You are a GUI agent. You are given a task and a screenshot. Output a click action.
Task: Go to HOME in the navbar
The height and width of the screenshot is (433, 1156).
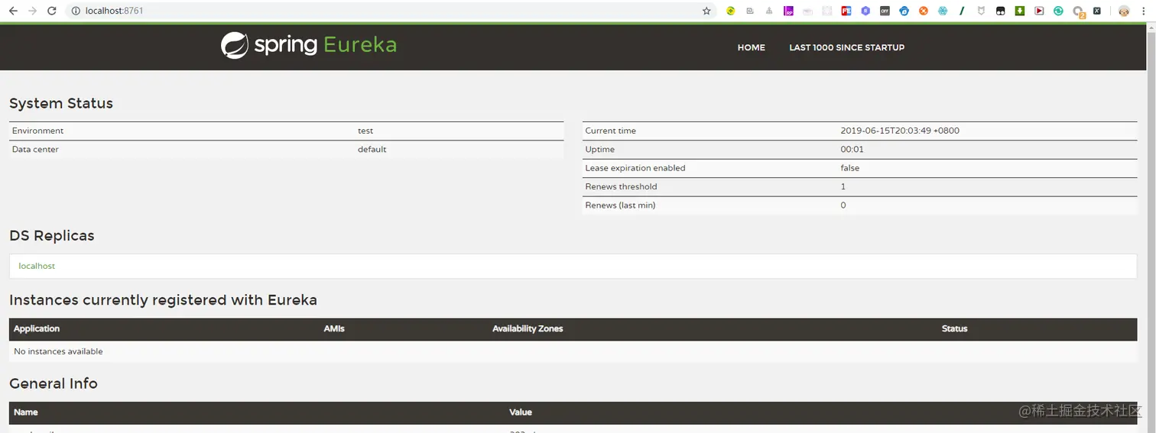click(751, 47)
